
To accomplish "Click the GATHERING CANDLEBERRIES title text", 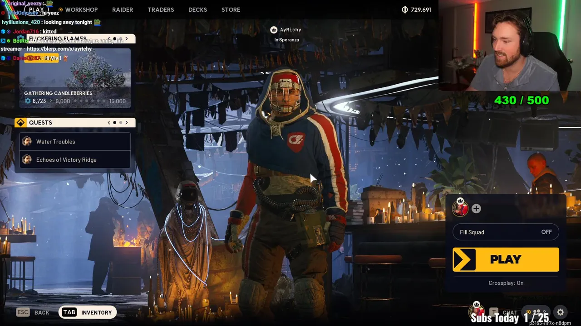I will click(58, 93).
